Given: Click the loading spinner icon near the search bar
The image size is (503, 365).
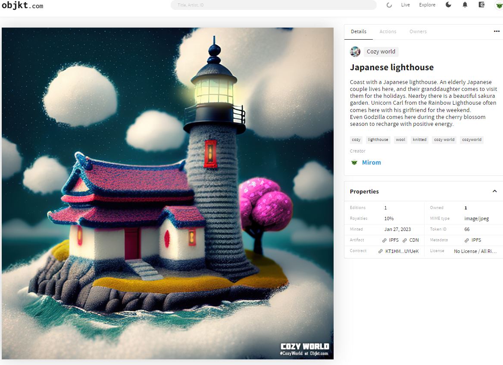Looking at the screenshot, I should pos(389,5).
